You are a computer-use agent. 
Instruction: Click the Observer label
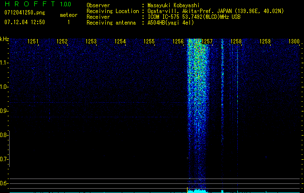(x=98, y=5)
